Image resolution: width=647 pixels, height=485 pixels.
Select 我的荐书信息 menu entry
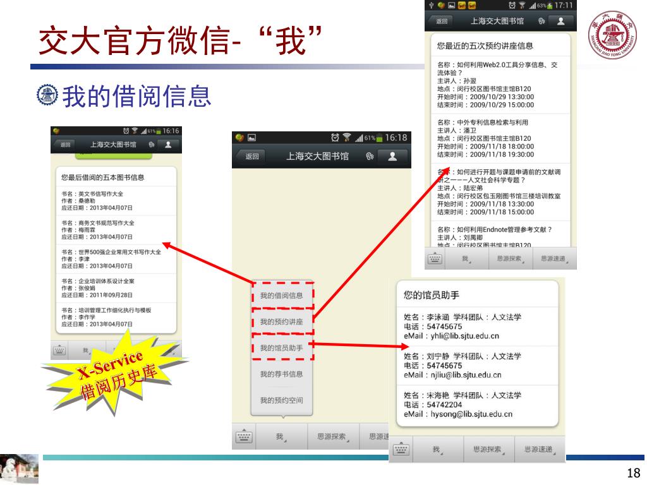coord(282,374)
